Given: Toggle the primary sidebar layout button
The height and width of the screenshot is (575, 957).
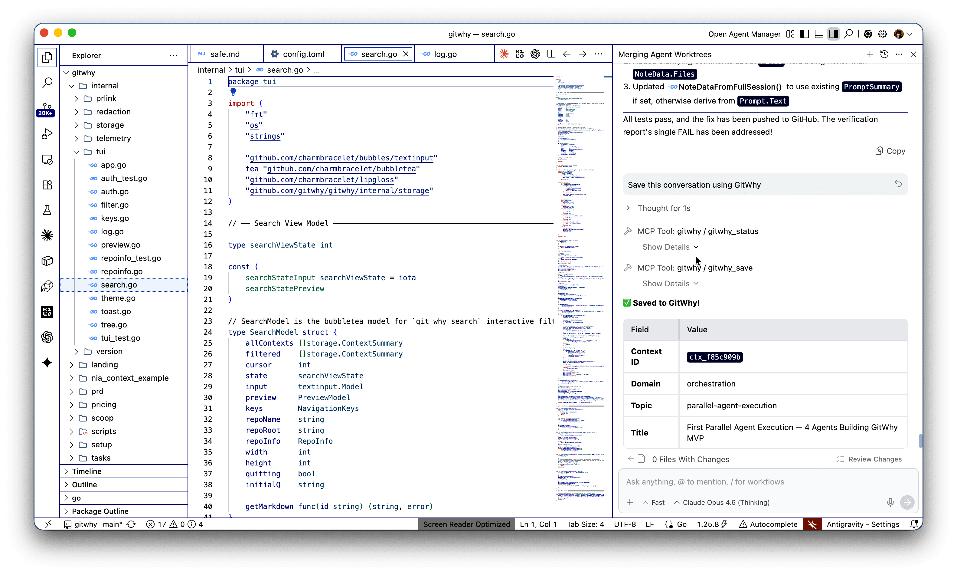Looking at the screenshot, I should tap(805, 34).
